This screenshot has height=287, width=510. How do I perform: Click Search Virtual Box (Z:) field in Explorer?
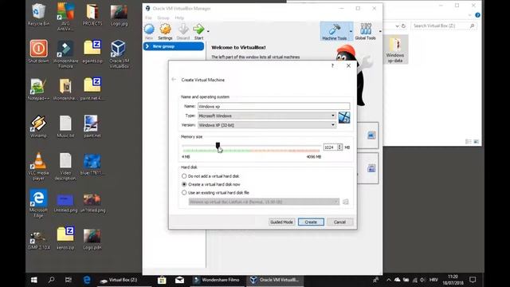[444, 26]
